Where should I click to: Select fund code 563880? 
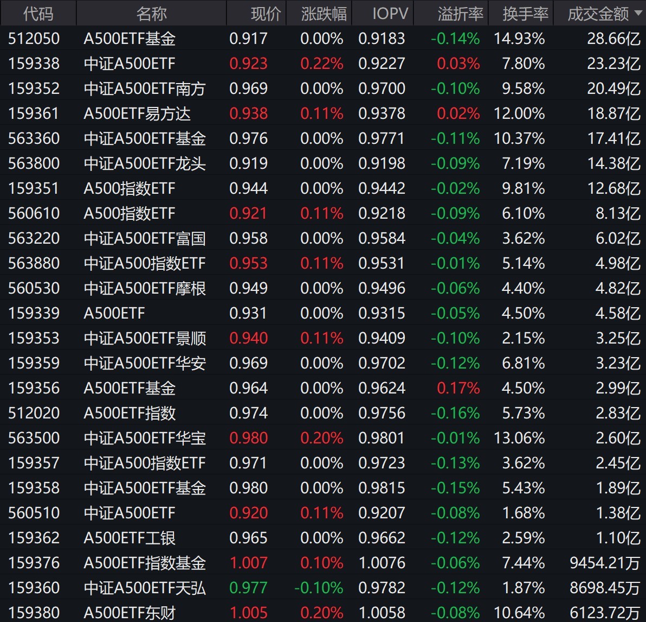tap(34, 263)
